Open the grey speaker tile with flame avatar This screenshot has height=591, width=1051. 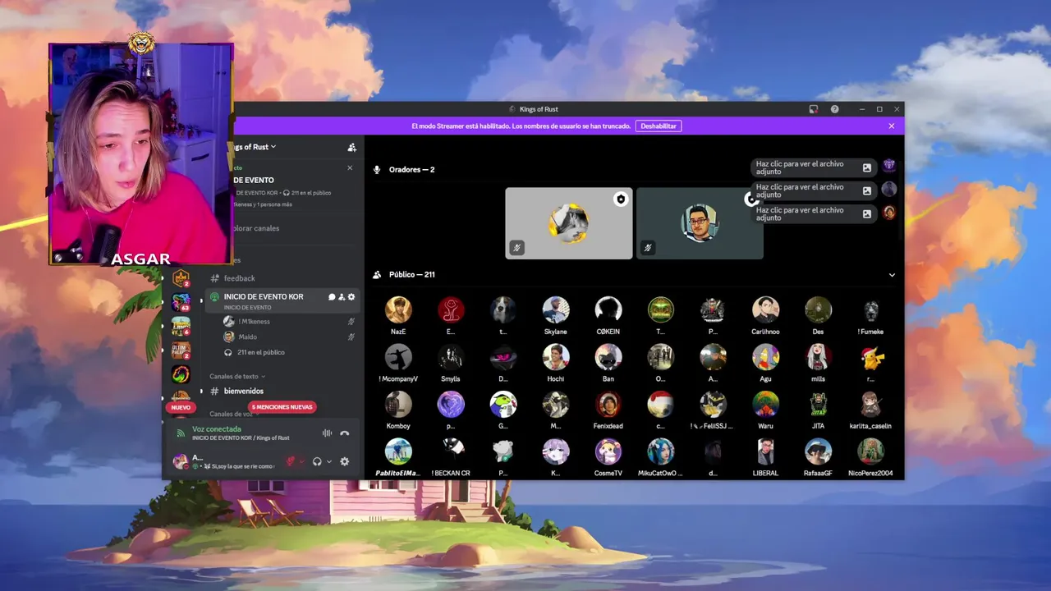pyautogui.click(x=569, y=223)
